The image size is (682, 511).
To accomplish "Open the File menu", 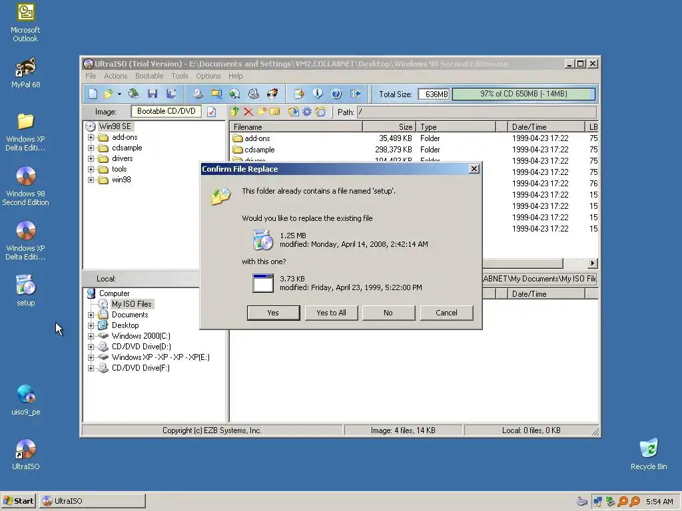I will tap(91, 76).
